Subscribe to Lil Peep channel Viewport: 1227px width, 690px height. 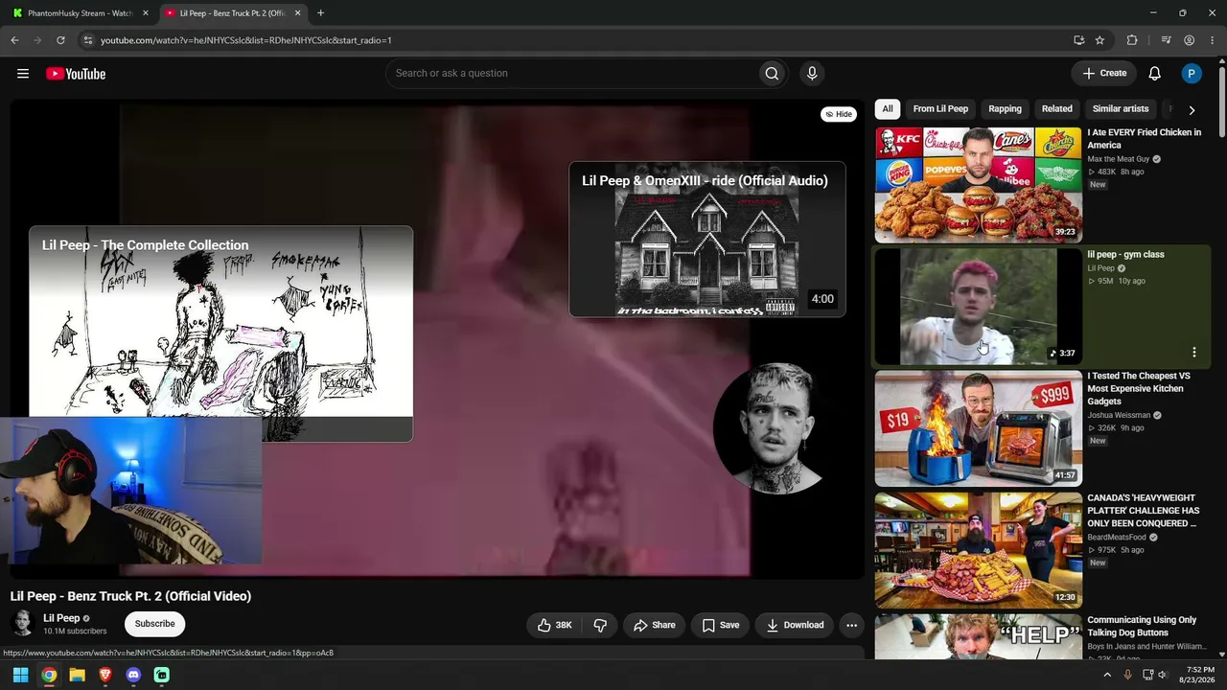pos(154,624)
